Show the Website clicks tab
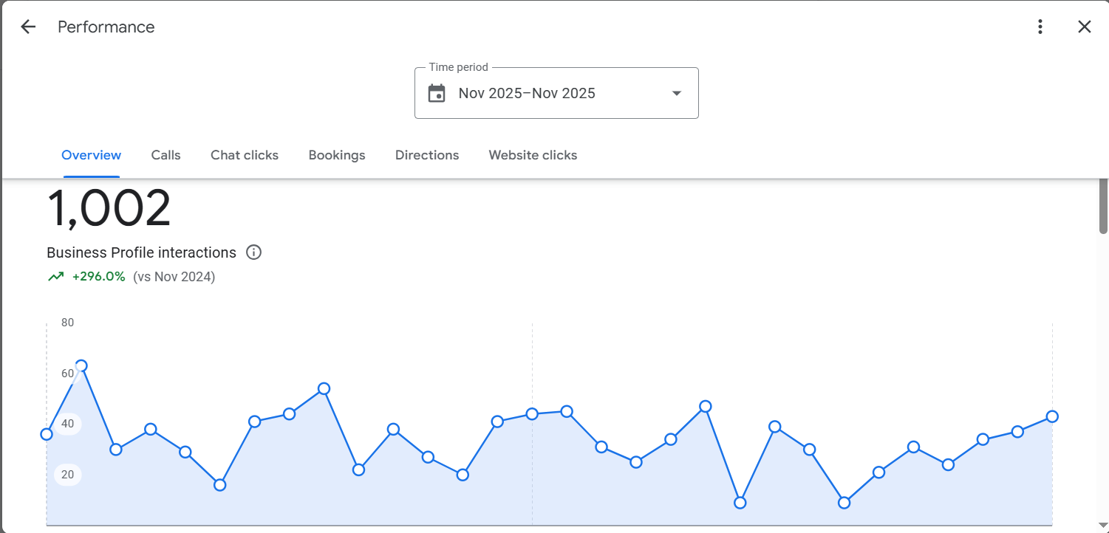This screenshot has width=1109, height=533. [533, 155]
